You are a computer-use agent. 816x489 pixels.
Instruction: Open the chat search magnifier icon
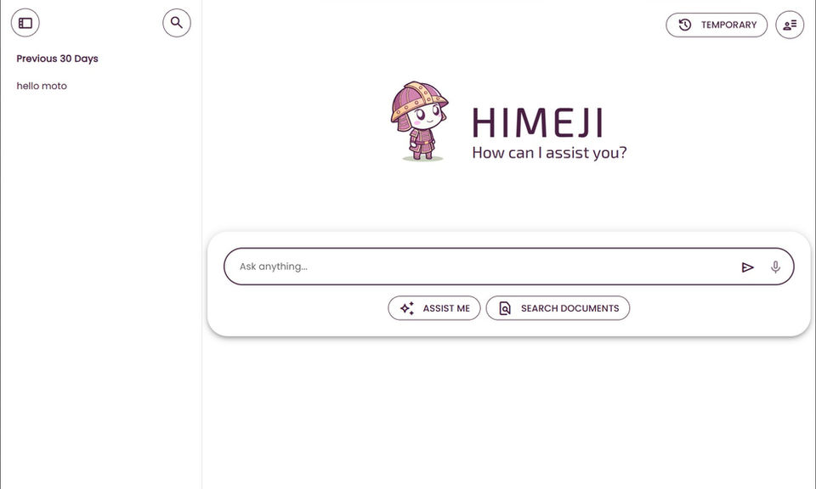pyautogui.click(x=177, y=23)
